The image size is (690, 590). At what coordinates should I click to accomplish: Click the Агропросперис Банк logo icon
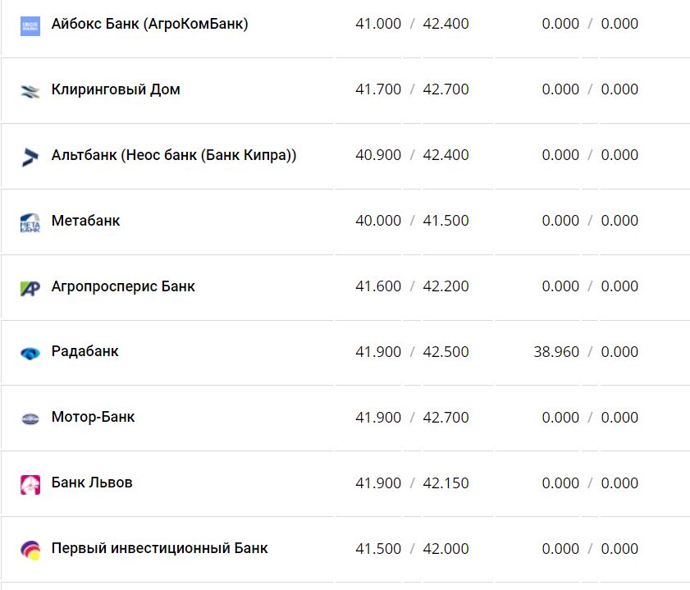click(30, 288)
